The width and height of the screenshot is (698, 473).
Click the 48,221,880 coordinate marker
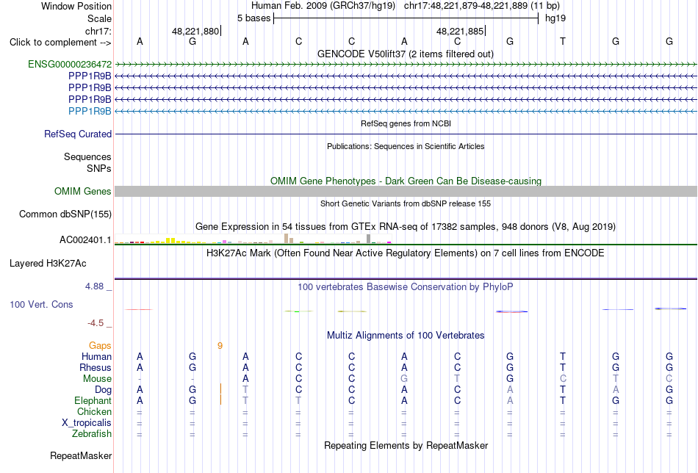pyautogui.click(x=195, y=31)
